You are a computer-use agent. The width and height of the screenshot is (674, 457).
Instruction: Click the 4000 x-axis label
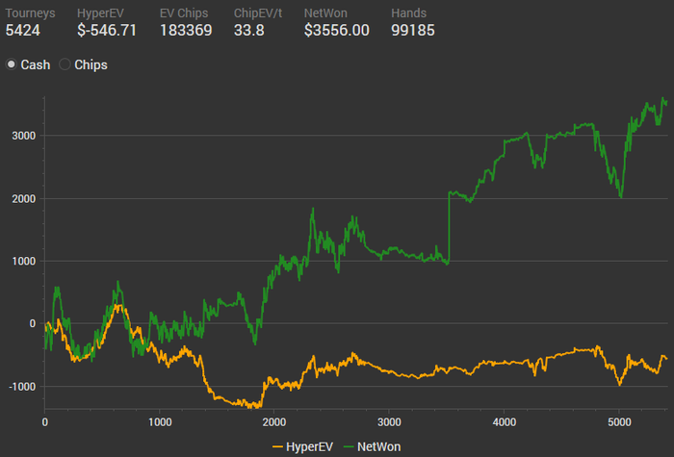click(505, 422)
